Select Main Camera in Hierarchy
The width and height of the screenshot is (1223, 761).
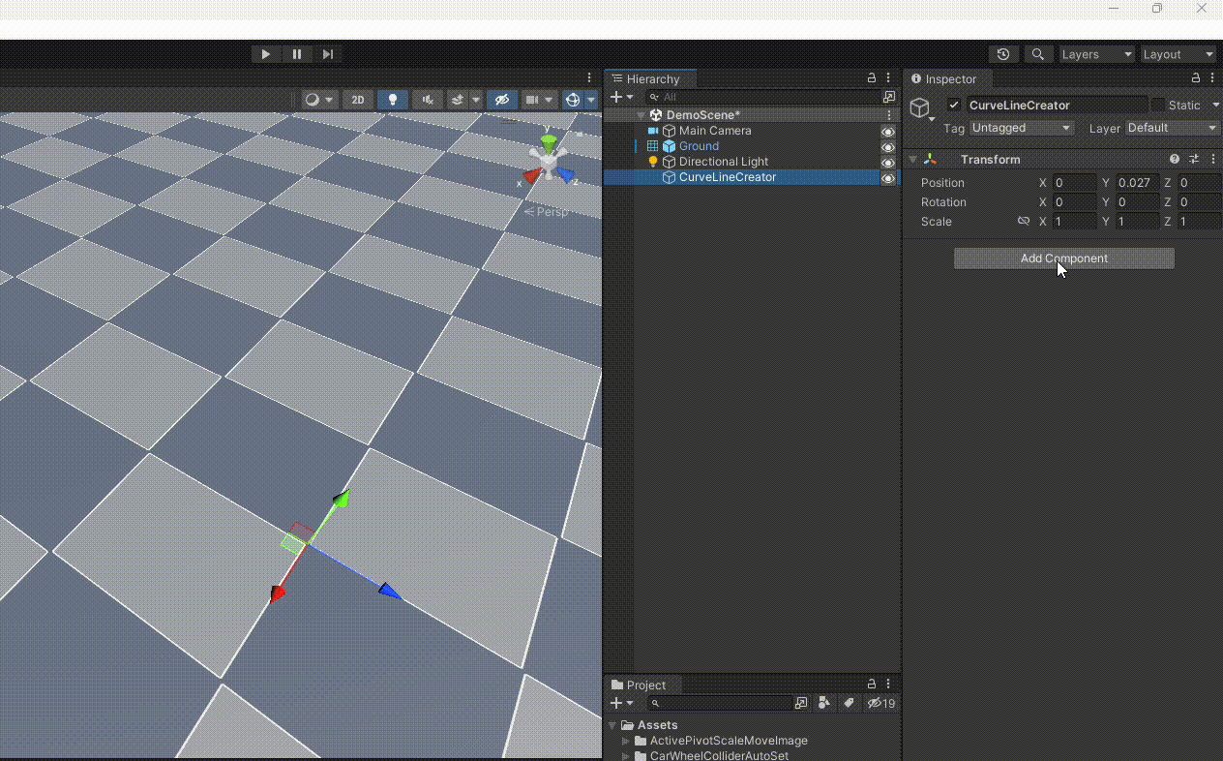pyautogui.click(x=715, y=131)
